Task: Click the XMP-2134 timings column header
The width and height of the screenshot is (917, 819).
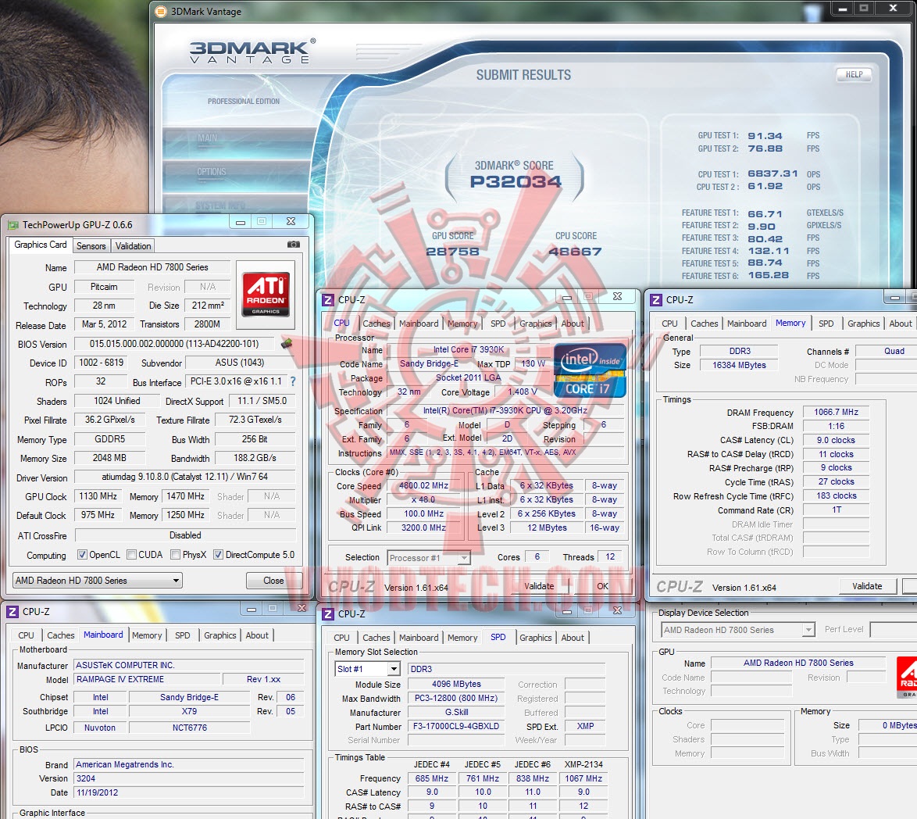Action: [583, 764]
